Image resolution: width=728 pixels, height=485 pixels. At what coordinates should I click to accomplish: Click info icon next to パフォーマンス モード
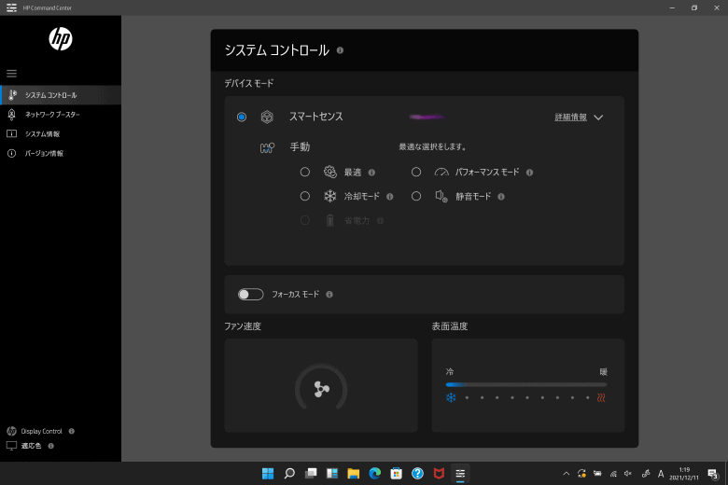pos(529,173)
